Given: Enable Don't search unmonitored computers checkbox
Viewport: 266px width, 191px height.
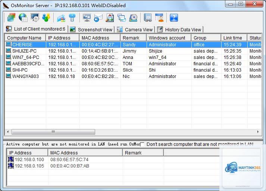Looking at the screenshot, I should tap(143, 144).
